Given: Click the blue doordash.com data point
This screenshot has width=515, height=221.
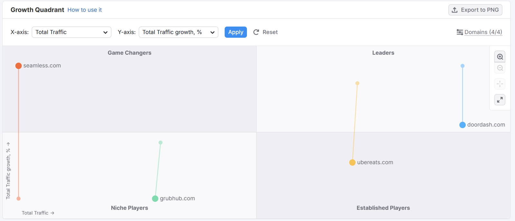Looking at the screenshot, I should (x=463, y=125).
